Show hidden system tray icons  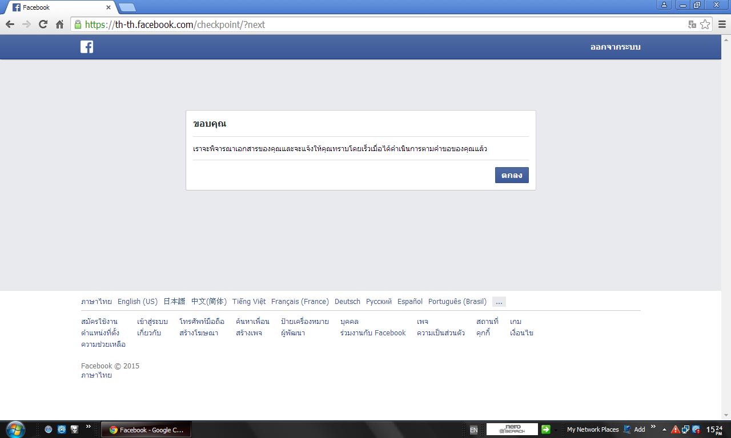(664, 429)
